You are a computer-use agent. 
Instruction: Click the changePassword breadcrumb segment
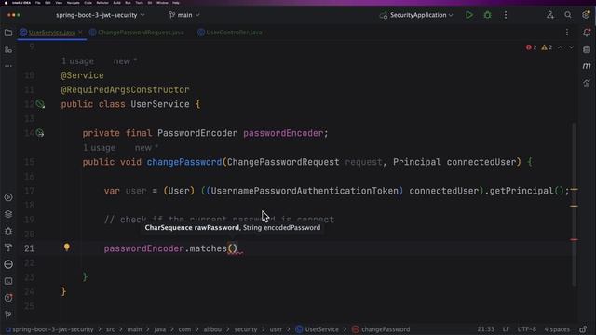[x=386, y=329]
